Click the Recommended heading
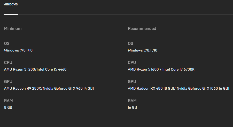Image resolution: width=233 pixels, height=127 pixels. [x=142, y=28]
